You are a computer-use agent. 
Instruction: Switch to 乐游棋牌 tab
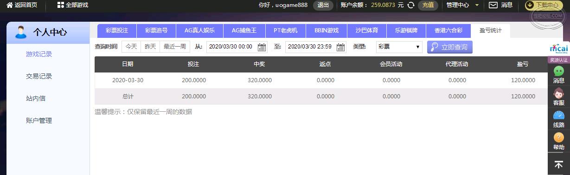tap(406, 31)
